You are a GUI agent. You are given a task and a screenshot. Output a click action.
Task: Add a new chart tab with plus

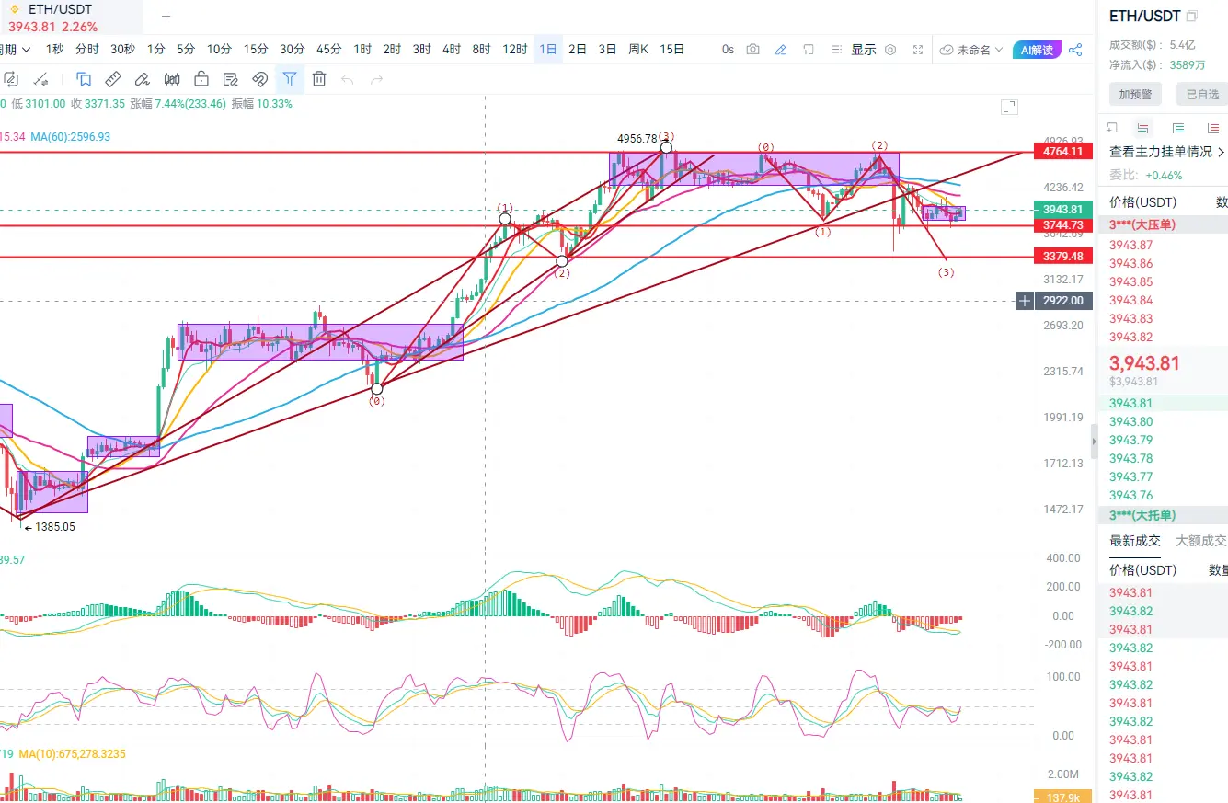(166, 17)
